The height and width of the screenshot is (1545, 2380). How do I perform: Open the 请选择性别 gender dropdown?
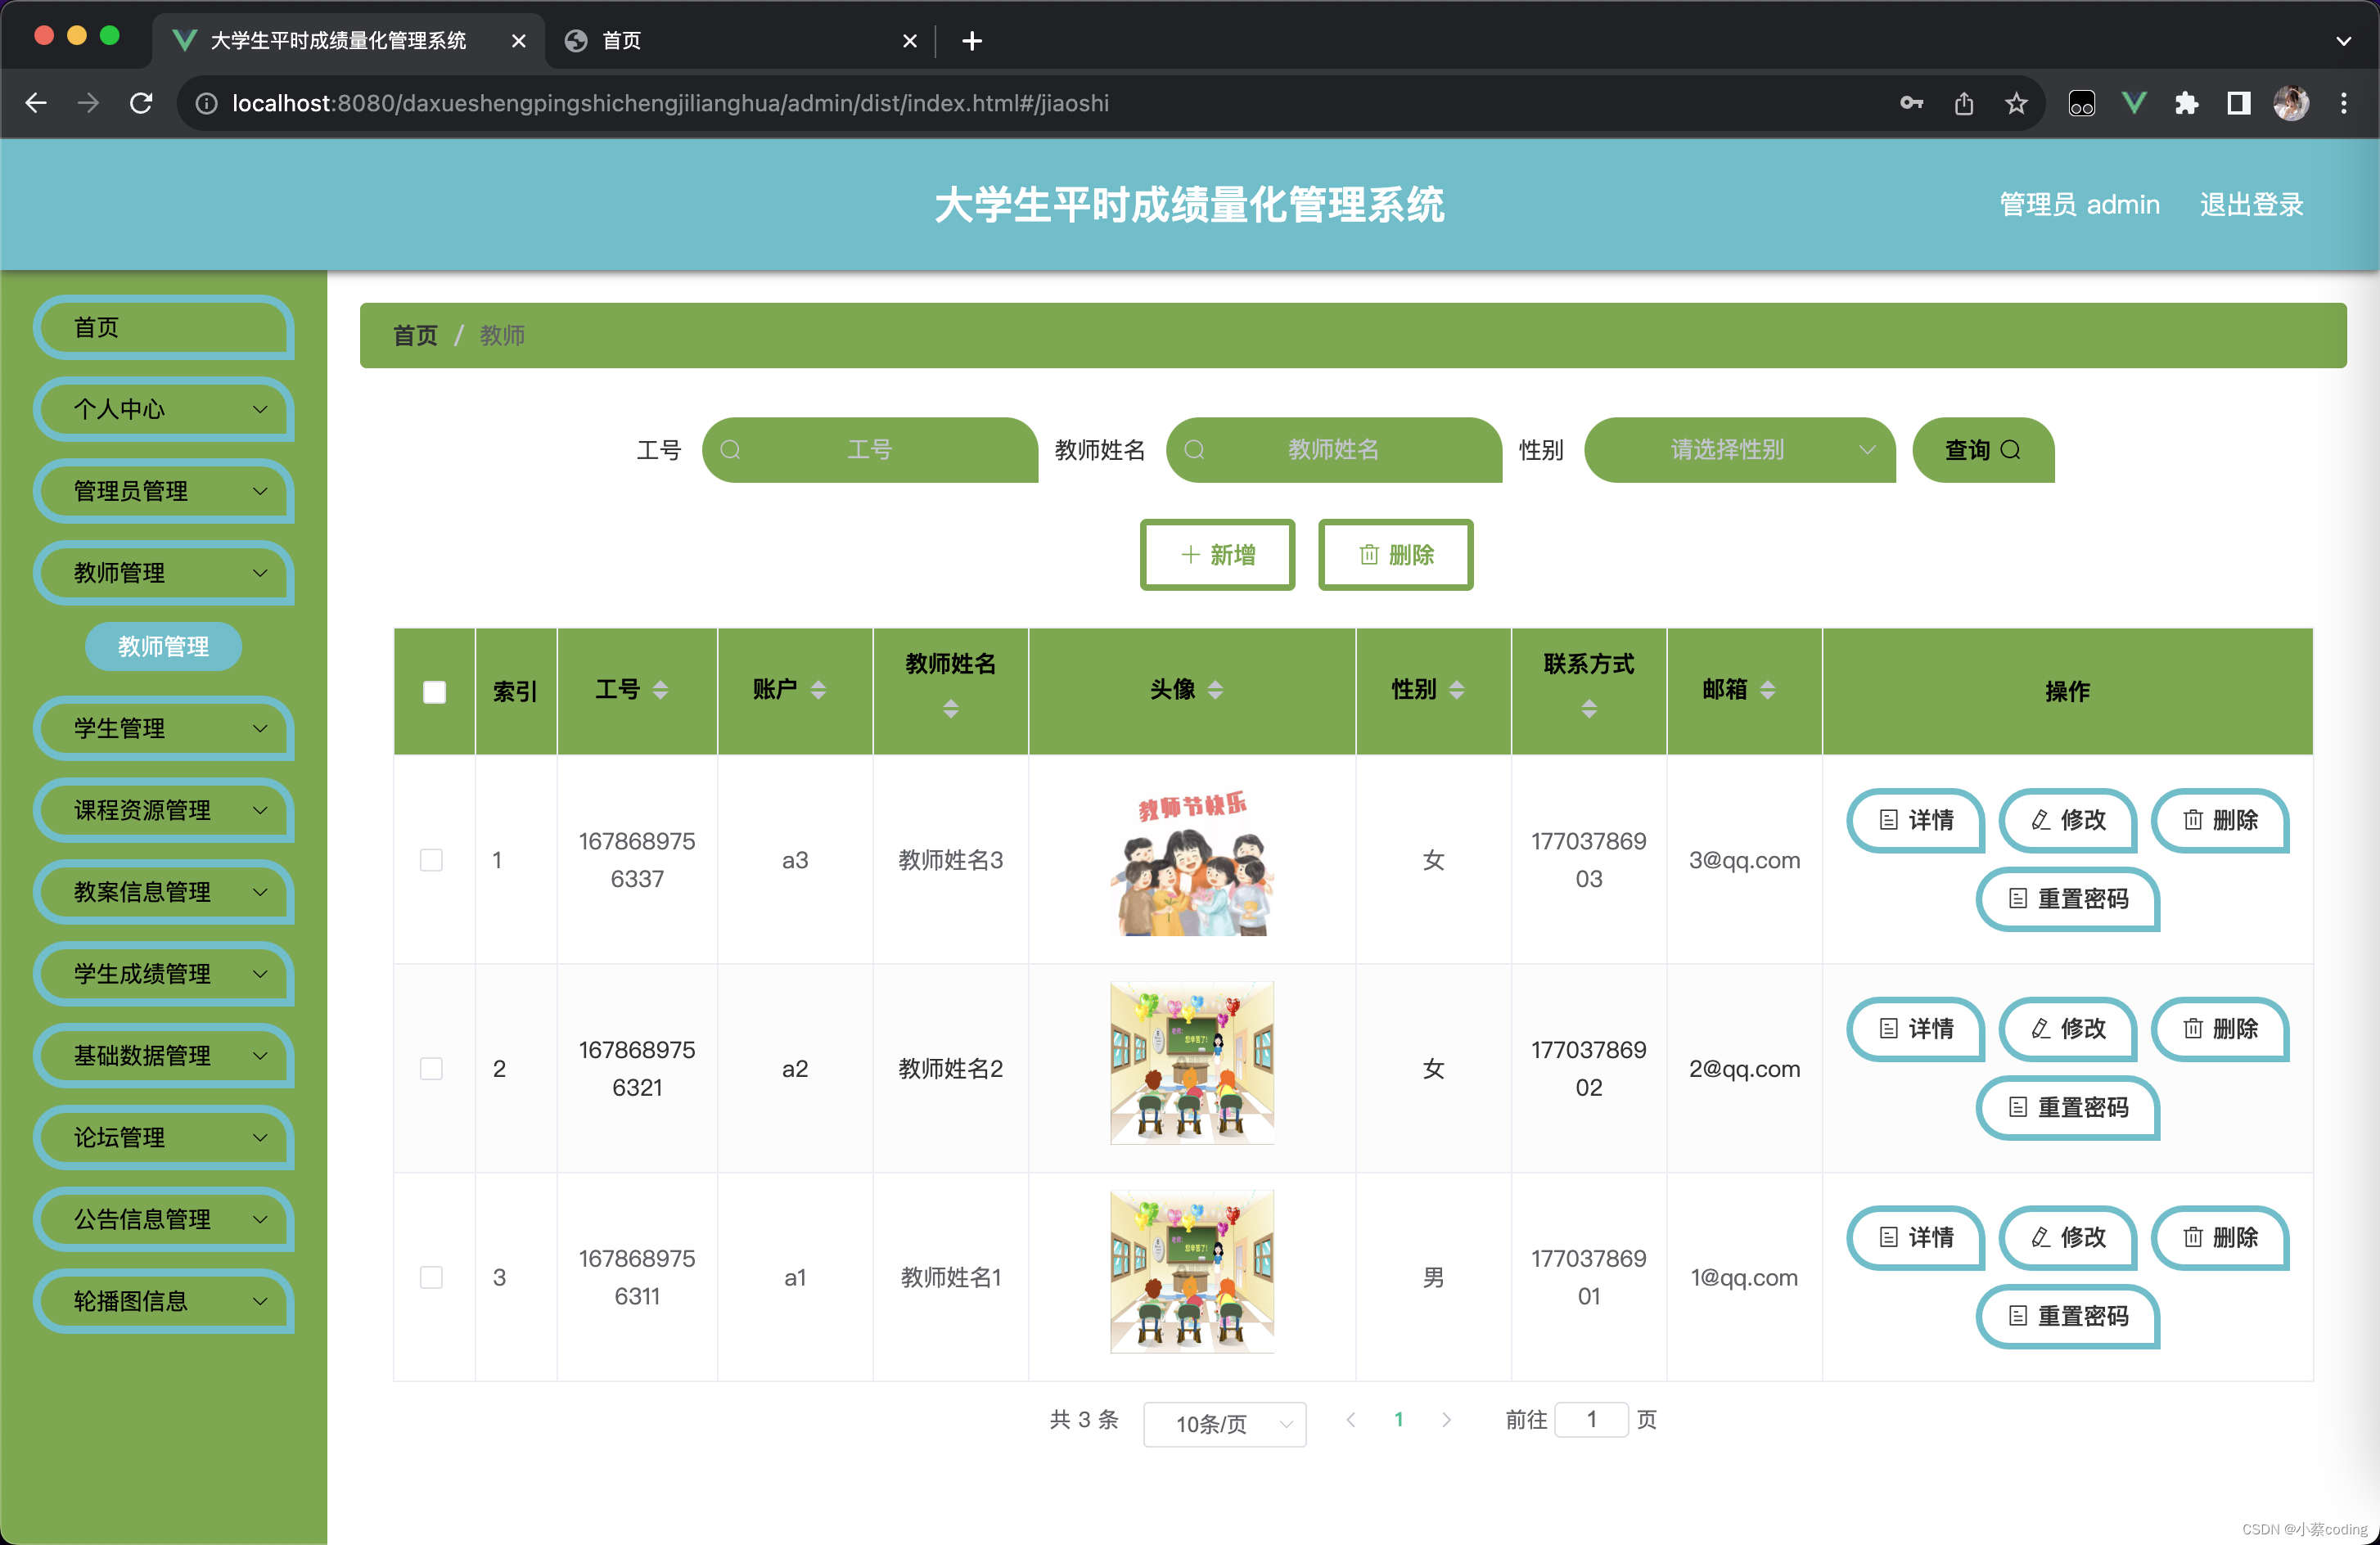[1739, 450]
